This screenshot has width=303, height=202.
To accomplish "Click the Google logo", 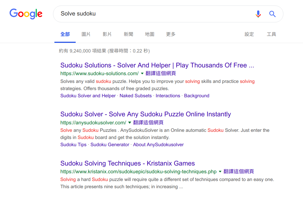I will [26, 14].
